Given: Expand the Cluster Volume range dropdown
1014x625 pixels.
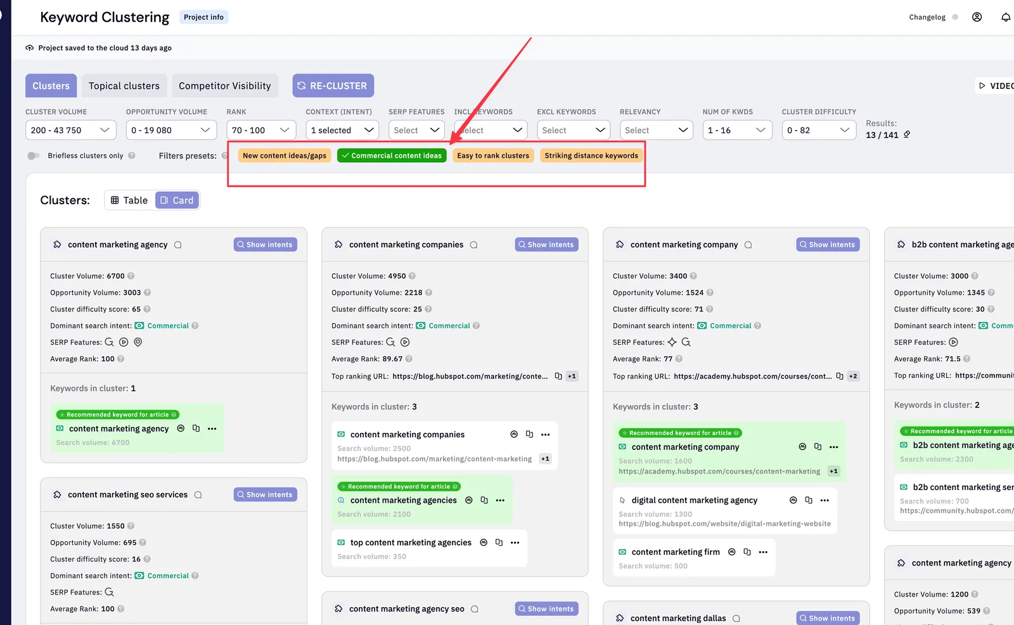Looking at the screenshot, I should click(x=71, y=130).
